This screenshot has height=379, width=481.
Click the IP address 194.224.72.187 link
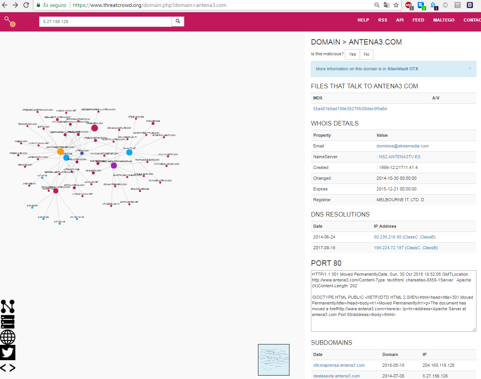tap(388, 248)
